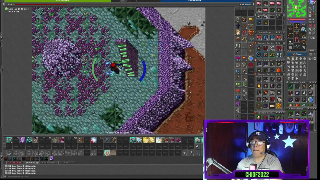Click the red health bar below the minimap
Viewport: 320px width, 180px height.
click(x=297, y=19)
